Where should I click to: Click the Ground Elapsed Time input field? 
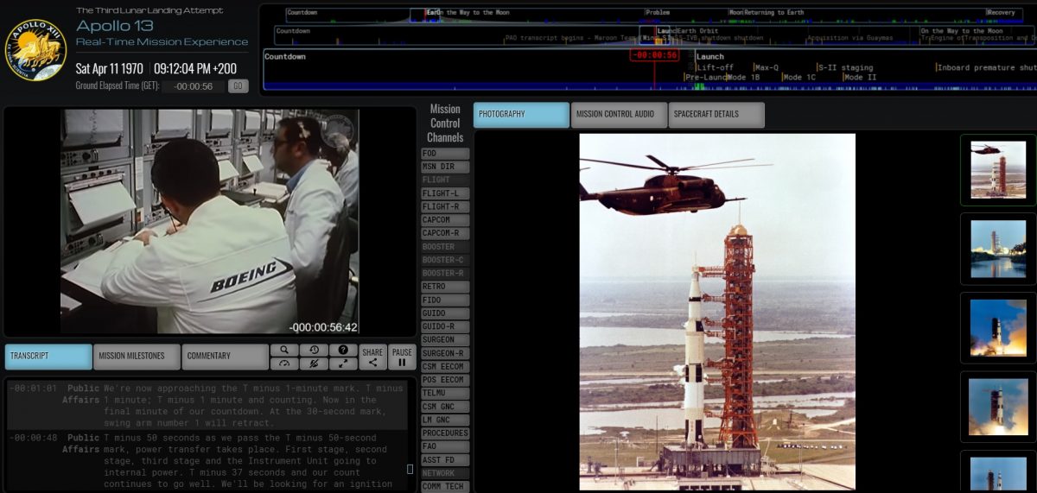click(x=193, y=86)
